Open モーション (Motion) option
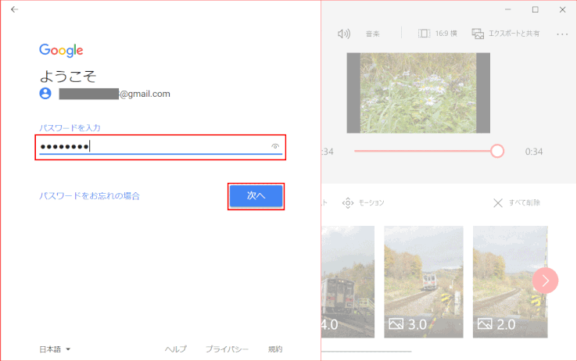 371,203
